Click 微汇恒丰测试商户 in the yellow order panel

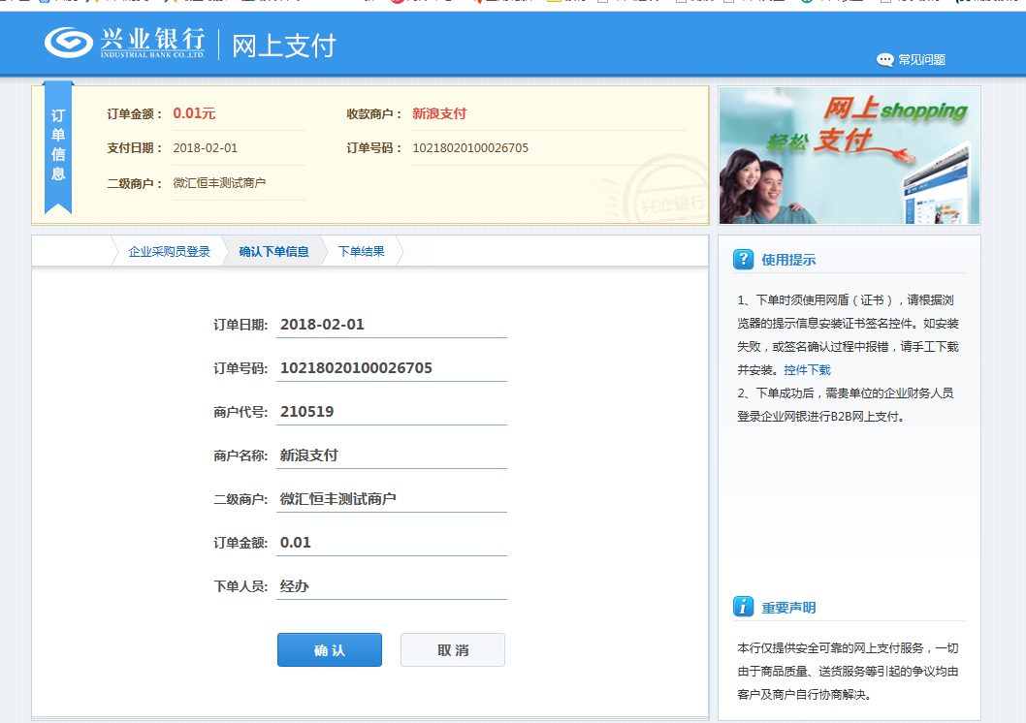click(219, 183)
